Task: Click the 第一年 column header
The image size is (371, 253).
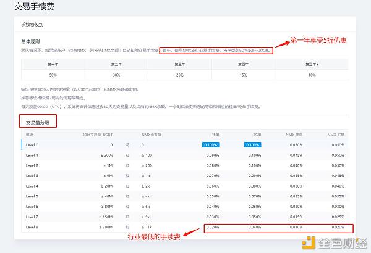Action: 53,64
